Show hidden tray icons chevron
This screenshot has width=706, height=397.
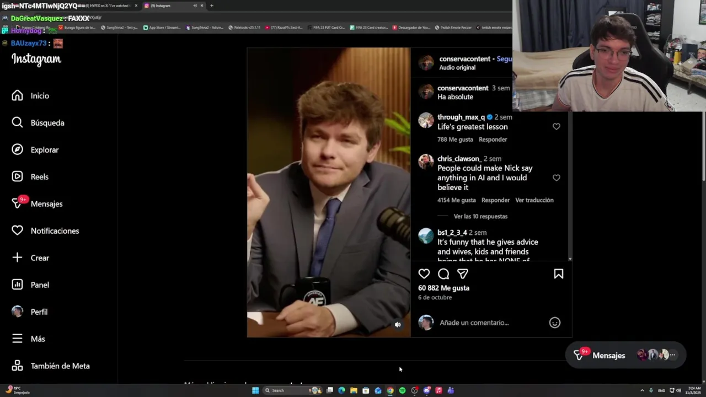point(642,390)
